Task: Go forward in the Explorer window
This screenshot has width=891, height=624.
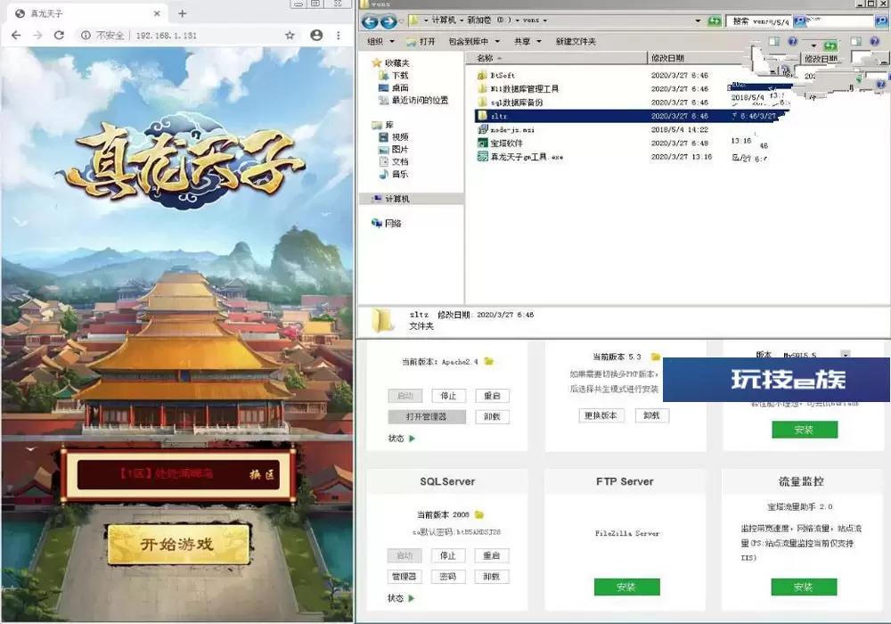Action: tap(388, 21)
